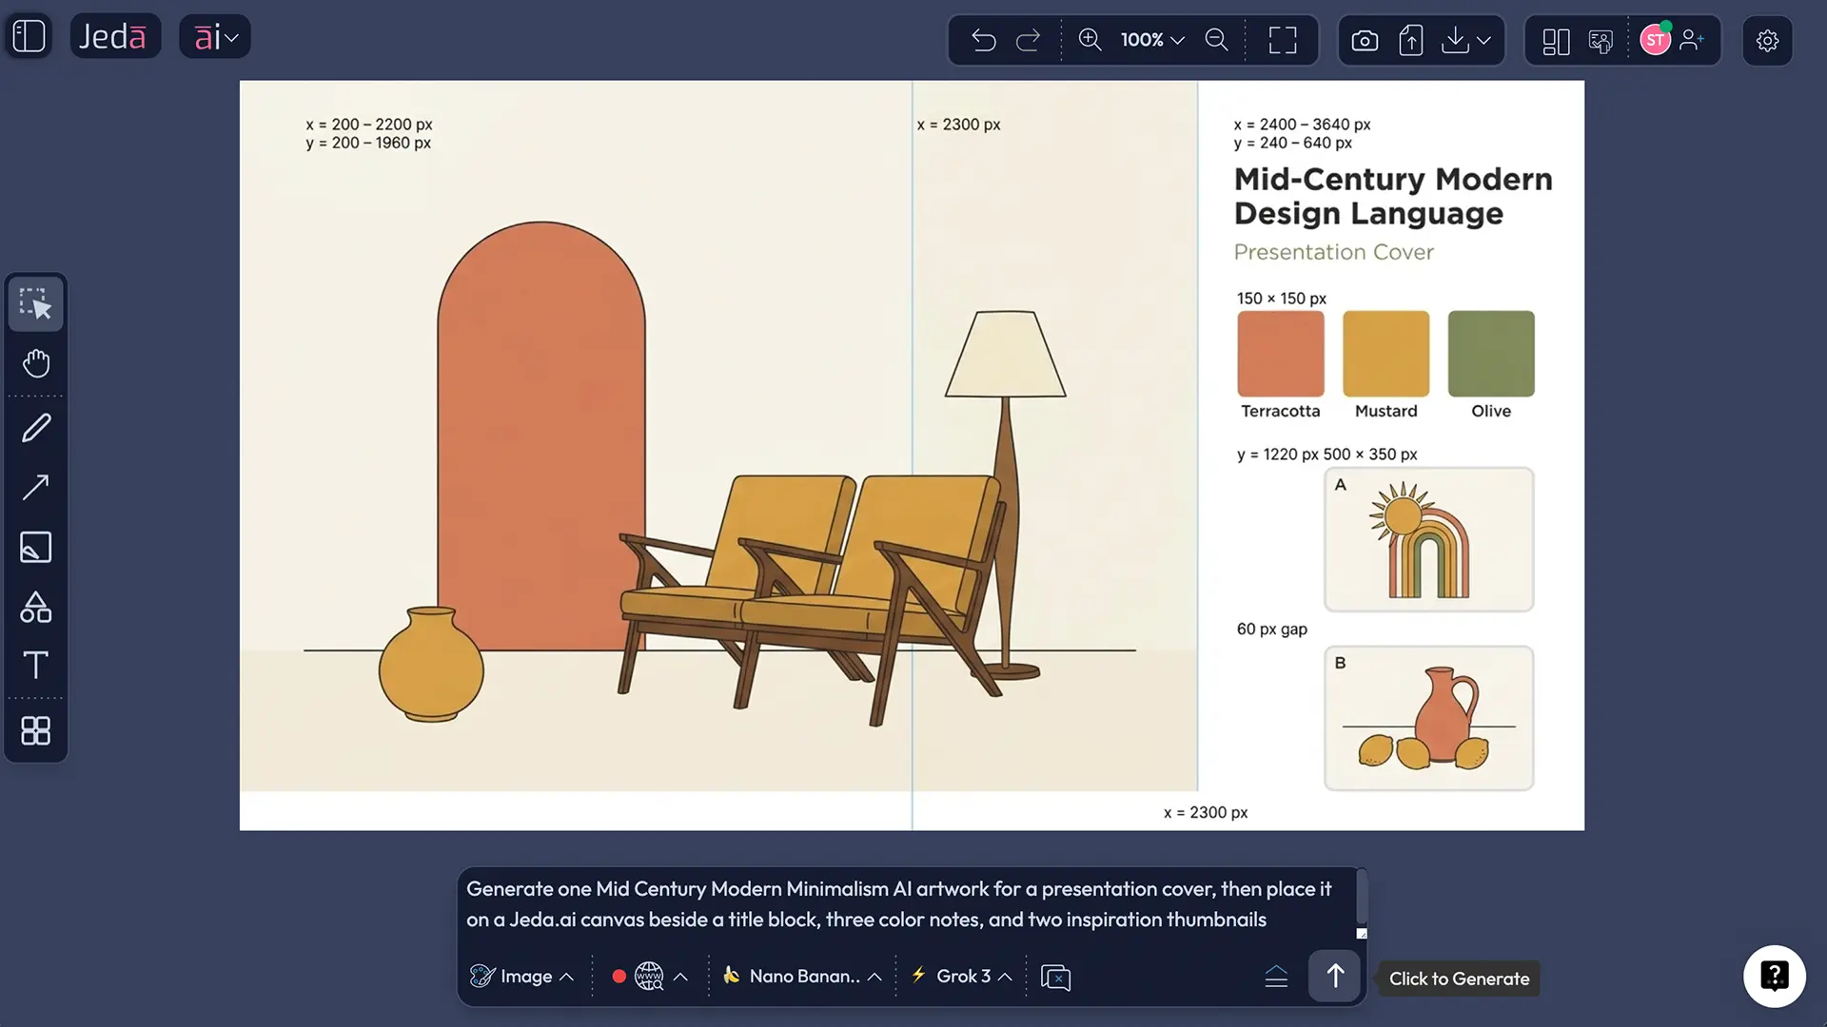Image resolution: width=1827 pixels, height=1027 pixels.
Task: Click the clear chat window icon
Action: tap(1055, 978)
